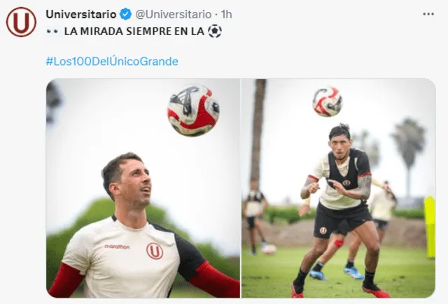Click the U crest on the white jersey
Image resolution: width=448 pixels, height=304 pixels.
pos(155,251)
